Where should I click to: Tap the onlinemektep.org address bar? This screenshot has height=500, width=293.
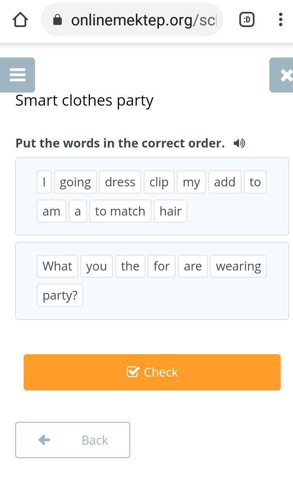click(x=143, y=20)
